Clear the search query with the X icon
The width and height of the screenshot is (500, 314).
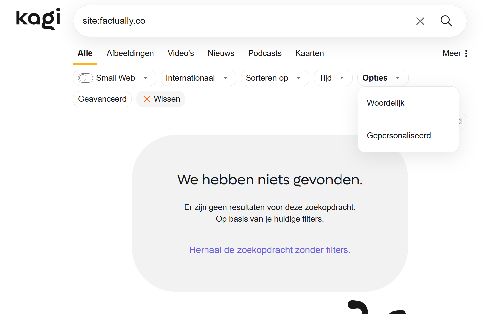tap(420, 21)
